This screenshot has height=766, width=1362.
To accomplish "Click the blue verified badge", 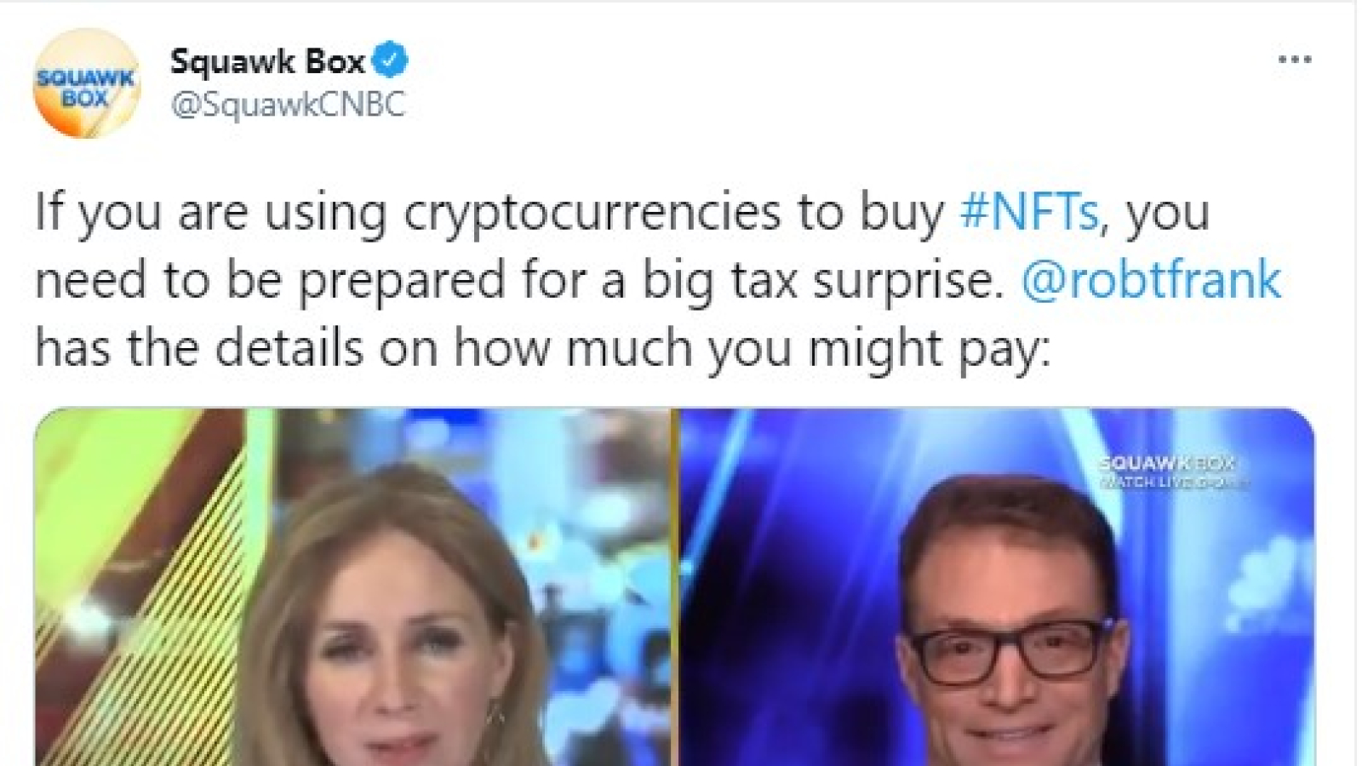I will click(x=391, y=60).
